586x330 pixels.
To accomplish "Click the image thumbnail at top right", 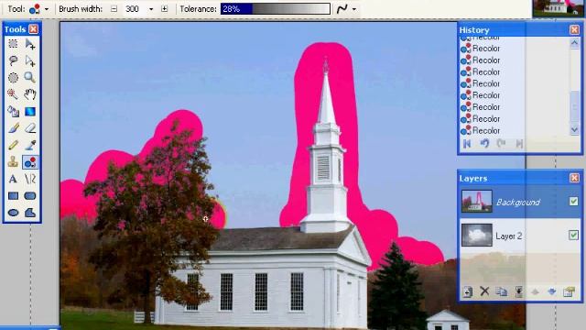I will [557, 8].
